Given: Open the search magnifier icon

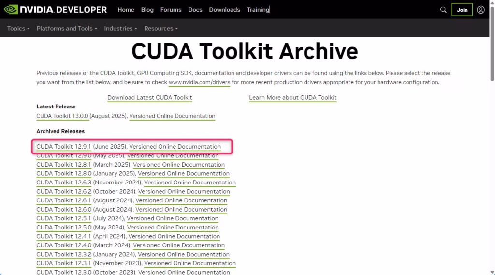Looking at the screenshot, I should (x=443, y=10).
